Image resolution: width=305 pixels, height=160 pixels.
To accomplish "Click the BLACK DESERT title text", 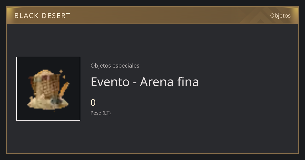I will (x=42, y=16).
